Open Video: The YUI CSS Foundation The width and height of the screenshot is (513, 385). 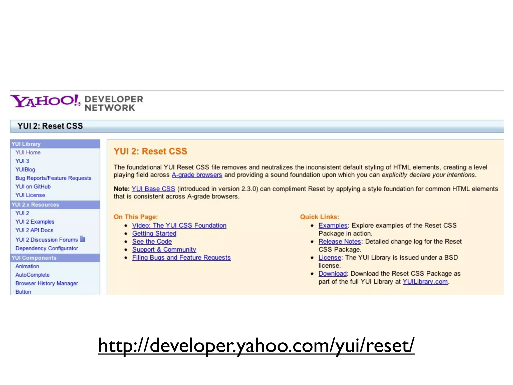tap(179, 225)
